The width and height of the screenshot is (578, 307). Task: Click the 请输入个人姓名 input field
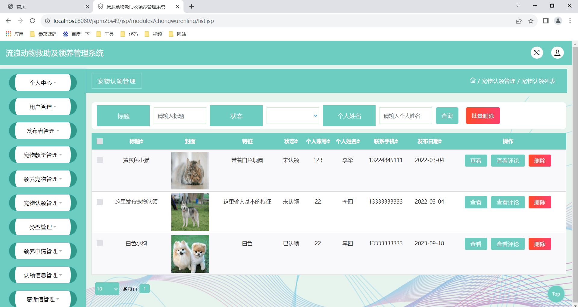[x=406, y=116]
